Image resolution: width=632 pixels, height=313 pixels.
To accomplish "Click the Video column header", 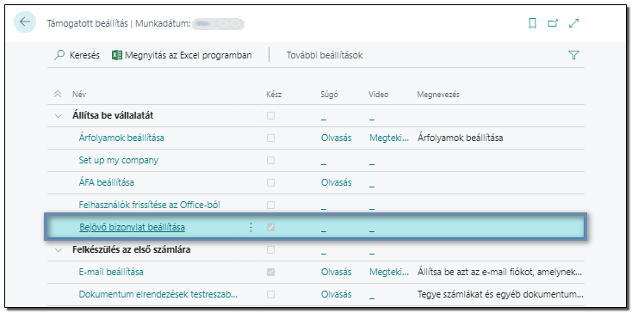I will (x=379, y=95).
